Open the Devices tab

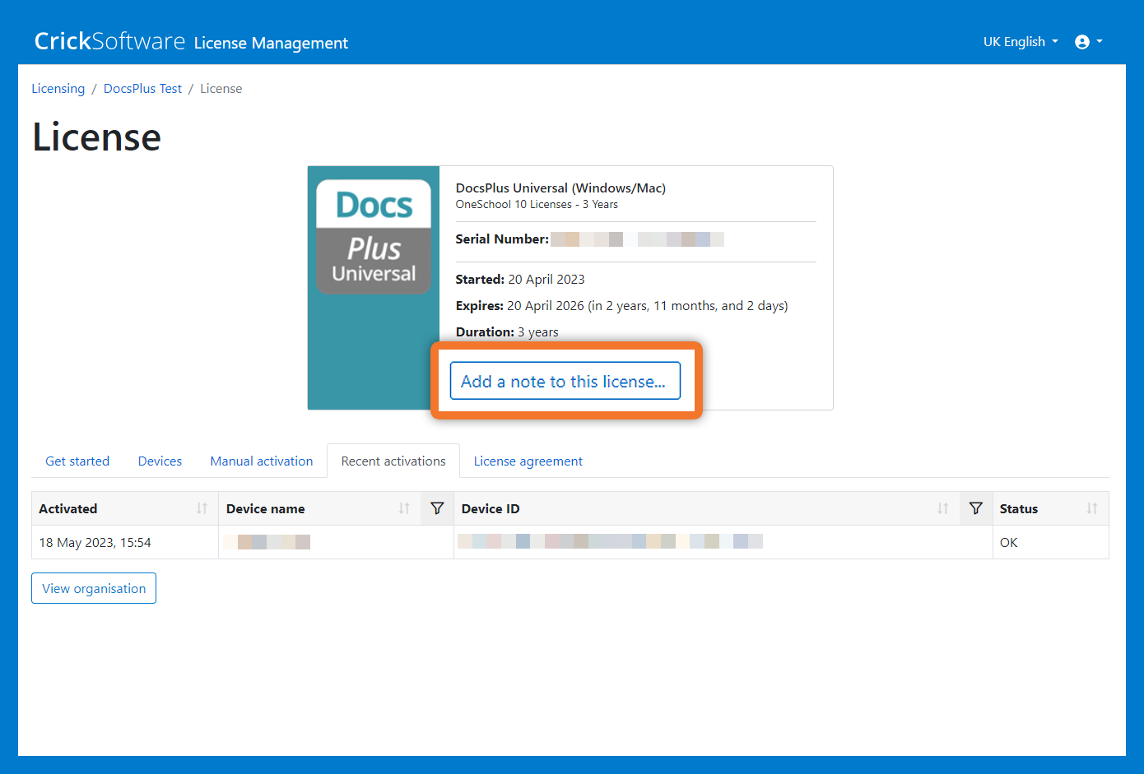coord(160,461)
